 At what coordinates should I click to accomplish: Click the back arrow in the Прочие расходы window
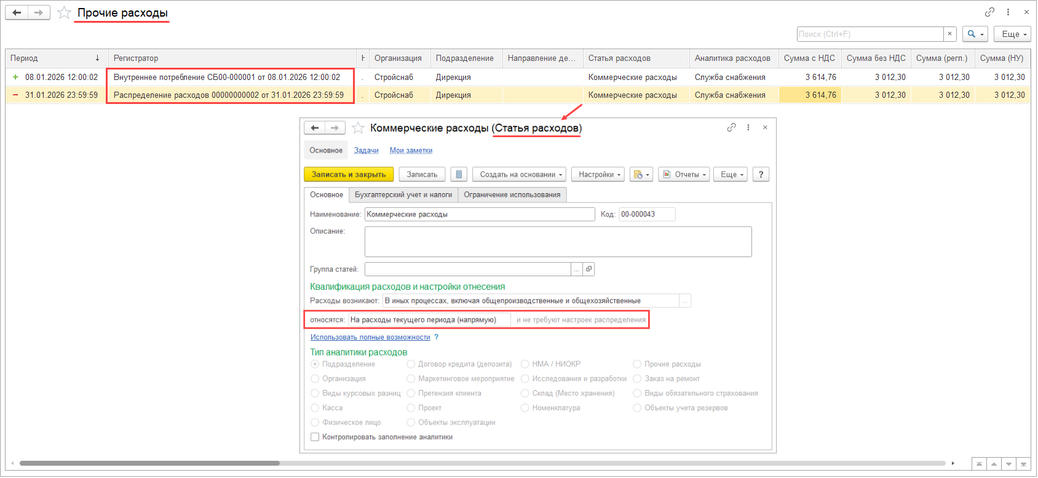17,13
